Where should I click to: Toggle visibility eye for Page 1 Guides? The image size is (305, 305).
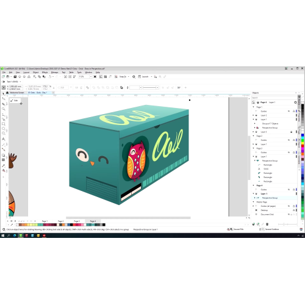point(289,111)
